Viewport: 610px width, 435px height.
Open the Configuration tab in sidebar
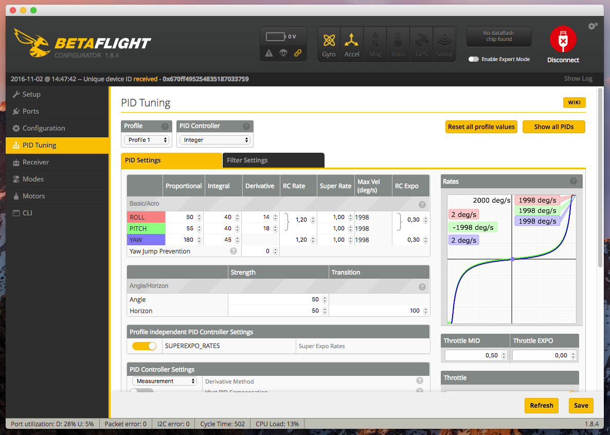(57, 128)
